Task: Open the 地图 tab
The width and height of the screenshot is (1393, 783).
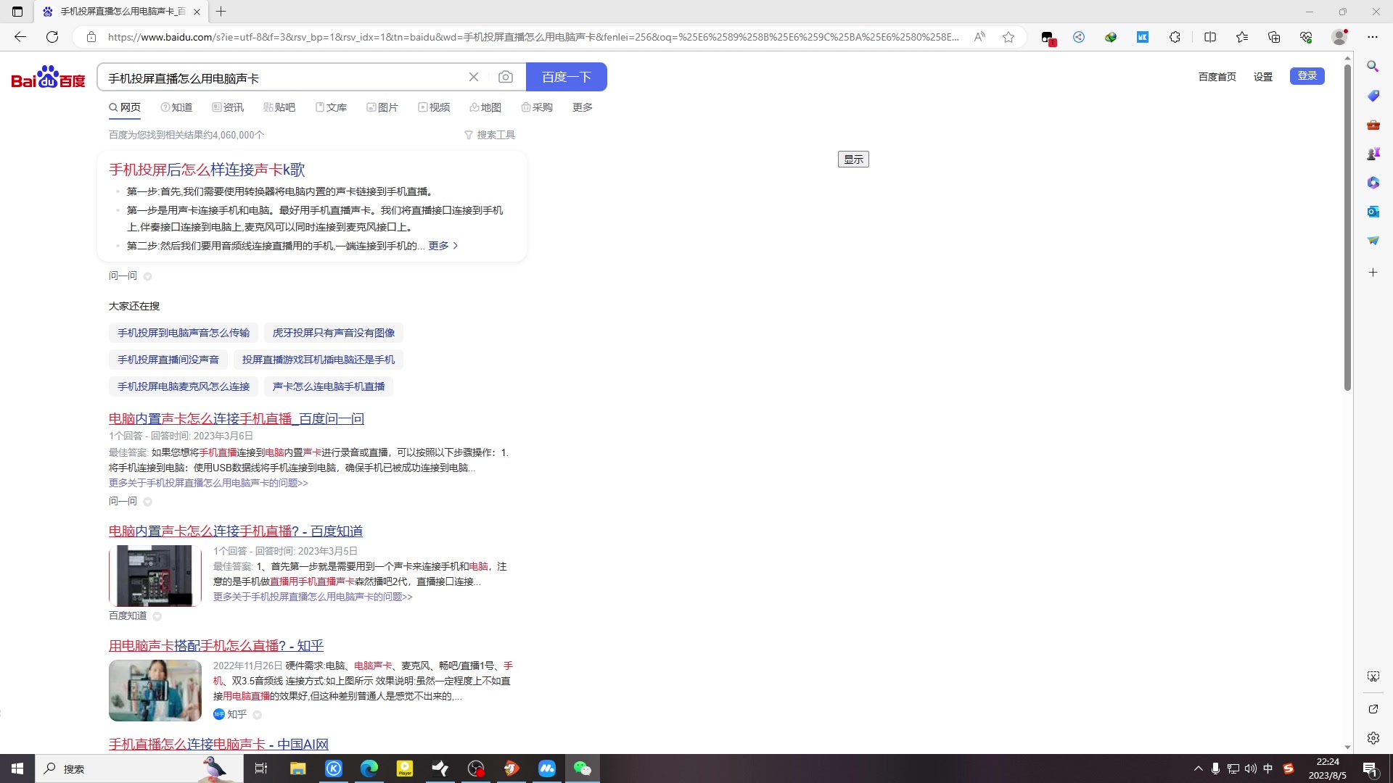Action: tap(485, 107)
